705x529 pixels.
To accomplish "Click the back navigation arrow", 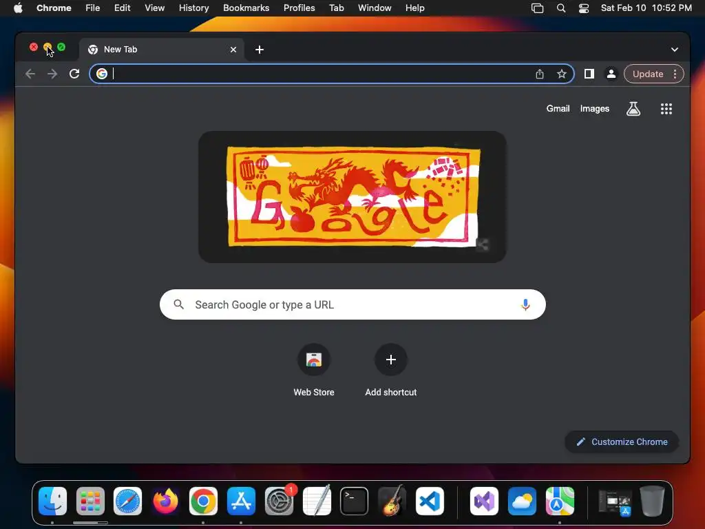I will [30, 74].
